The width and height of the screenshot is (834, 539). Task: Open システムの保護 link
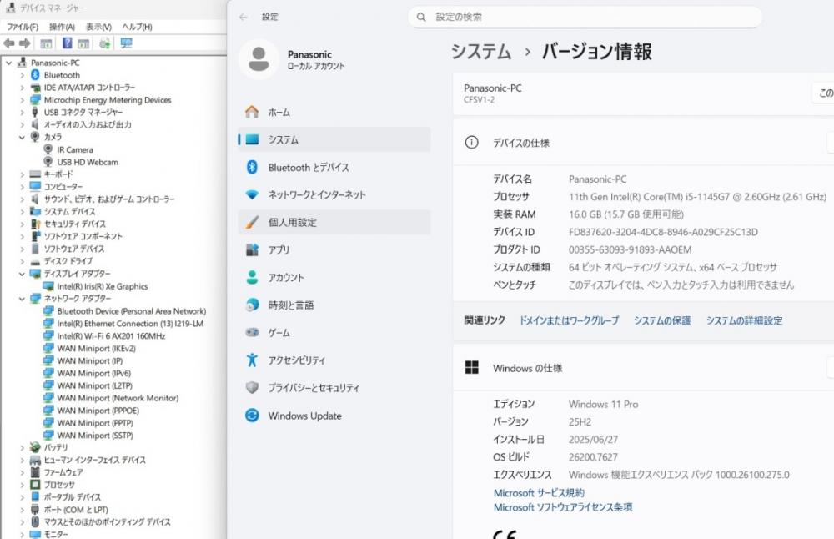(662, 321)
